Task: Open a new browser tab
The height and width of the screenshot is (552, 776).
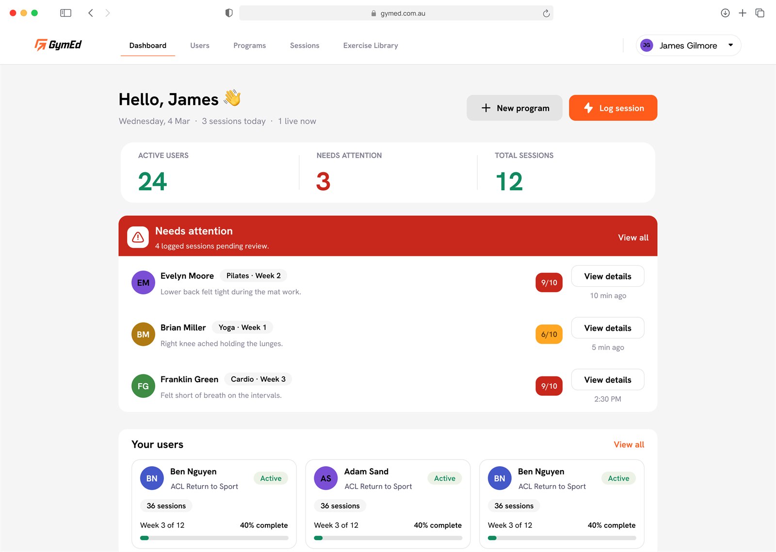Action: click(x=743, y=13)
